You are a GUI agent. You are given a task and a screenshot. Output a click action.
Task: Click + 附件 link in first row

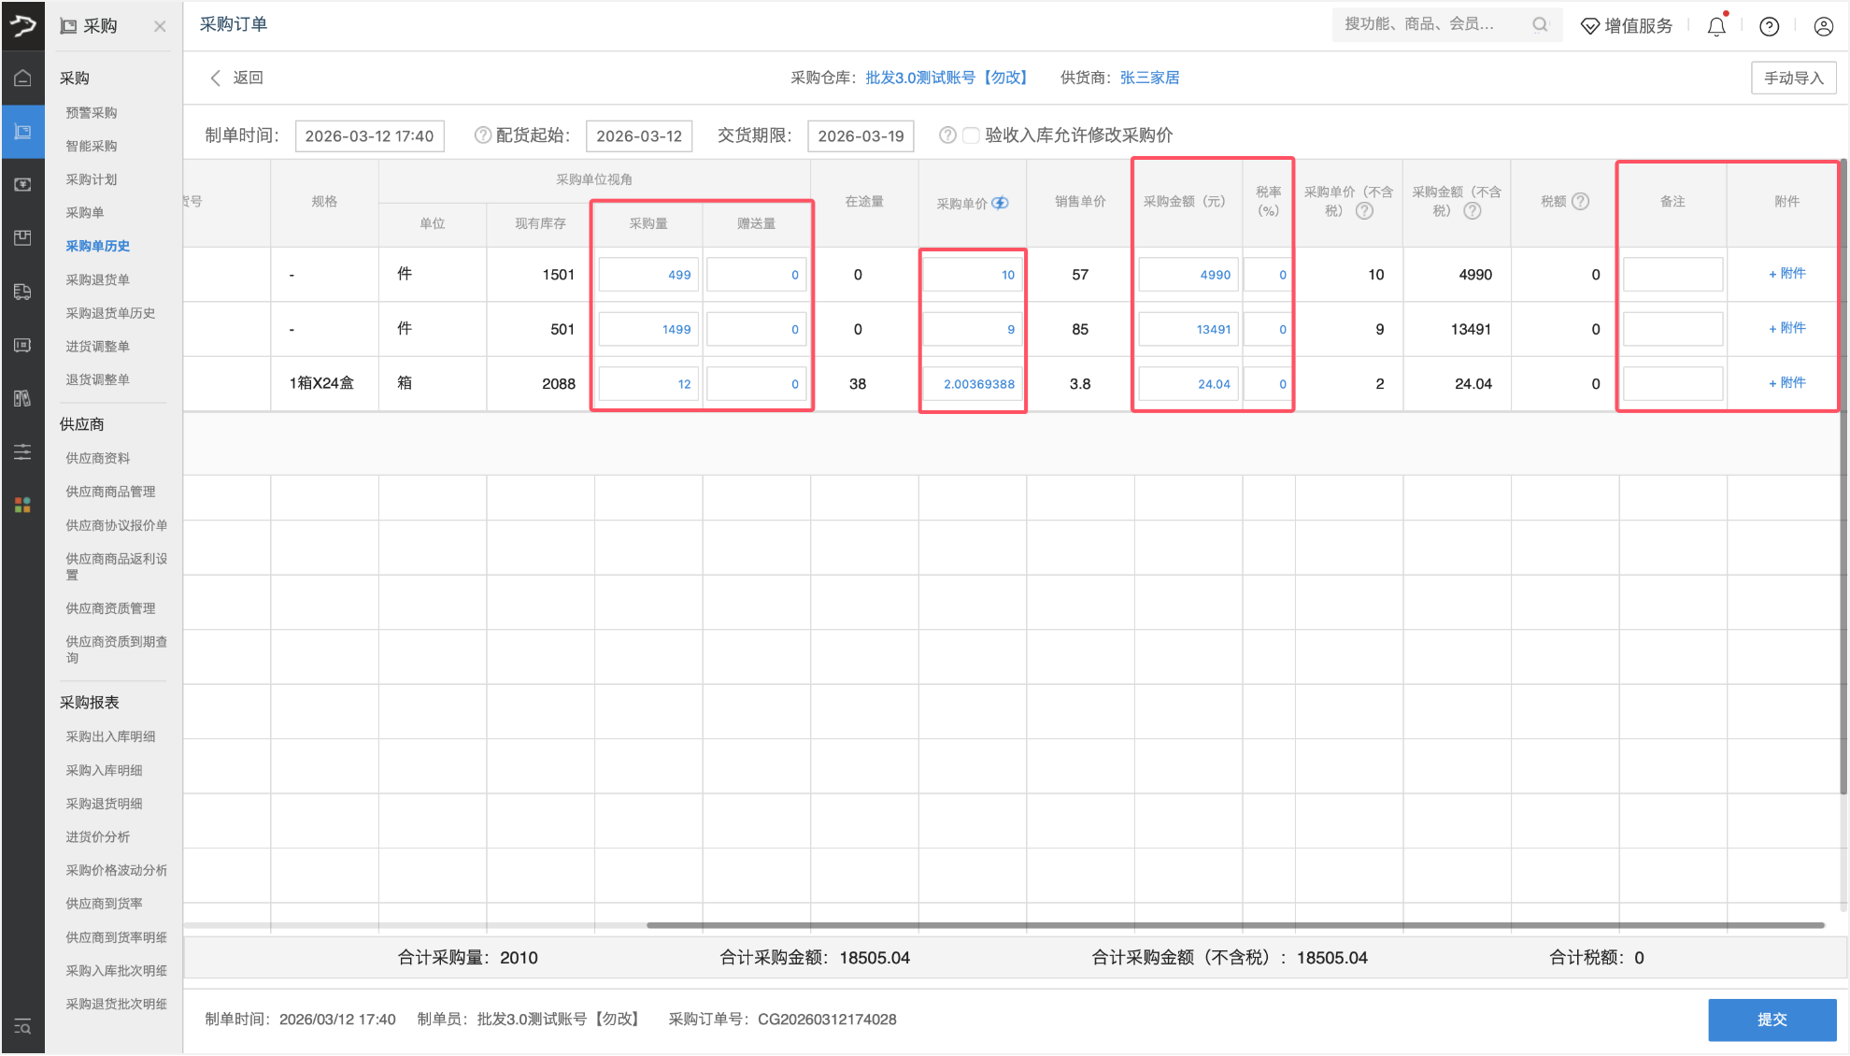1786,274
